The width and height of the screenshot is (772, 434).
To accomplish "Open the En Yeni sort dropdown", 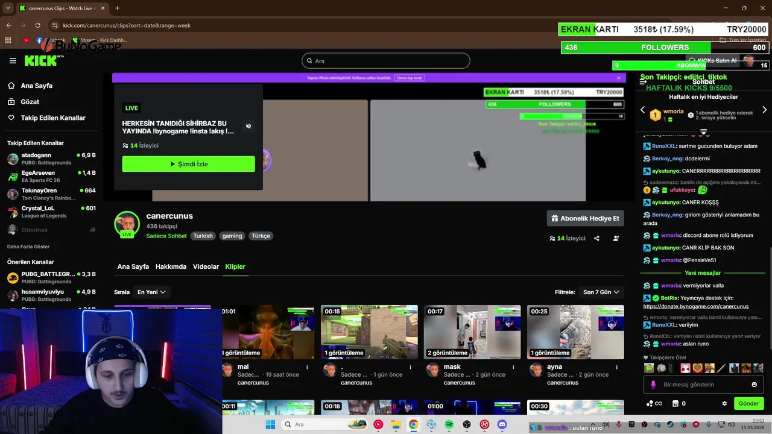I will click(x=151, y=292).
